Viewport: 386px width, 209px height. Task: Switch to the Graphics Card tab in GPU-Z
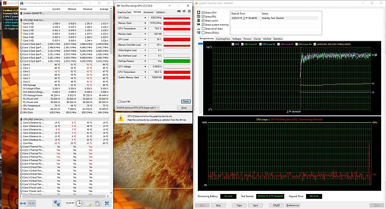(124, 12)
